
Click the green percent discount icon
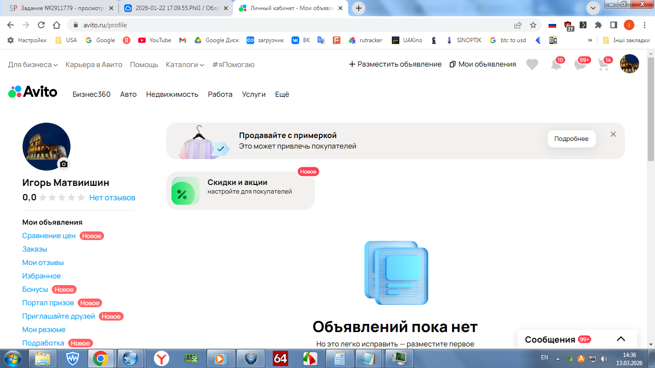pos(185,191)
